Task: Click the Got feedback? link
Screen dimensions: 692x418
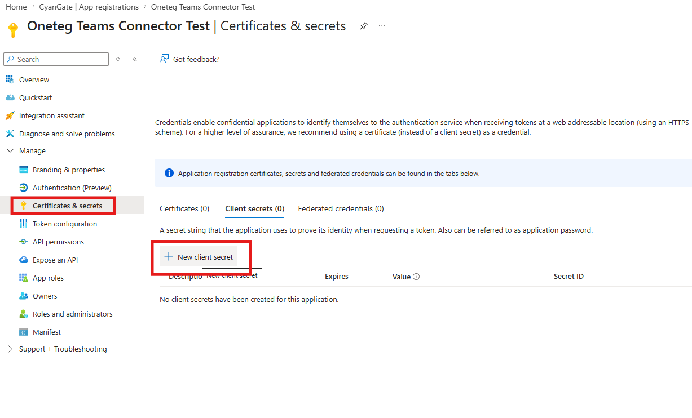Action: click(x=196, y=59)
